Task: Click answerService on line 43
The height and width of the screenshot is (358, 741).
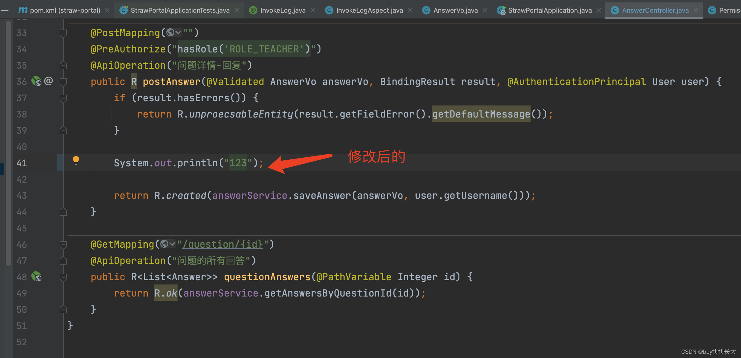Action: 250,195
